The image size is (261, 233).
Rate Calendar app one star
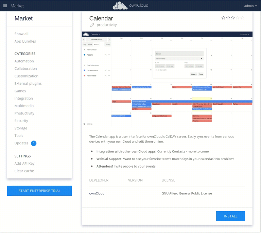click(223, 18)
